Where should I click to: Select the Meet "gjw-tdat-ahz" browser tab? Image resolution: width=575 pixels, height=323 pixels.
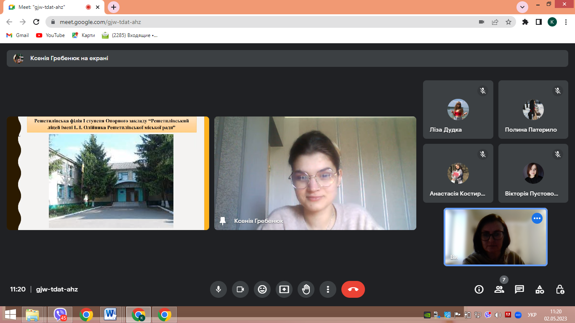coord(46,7)
